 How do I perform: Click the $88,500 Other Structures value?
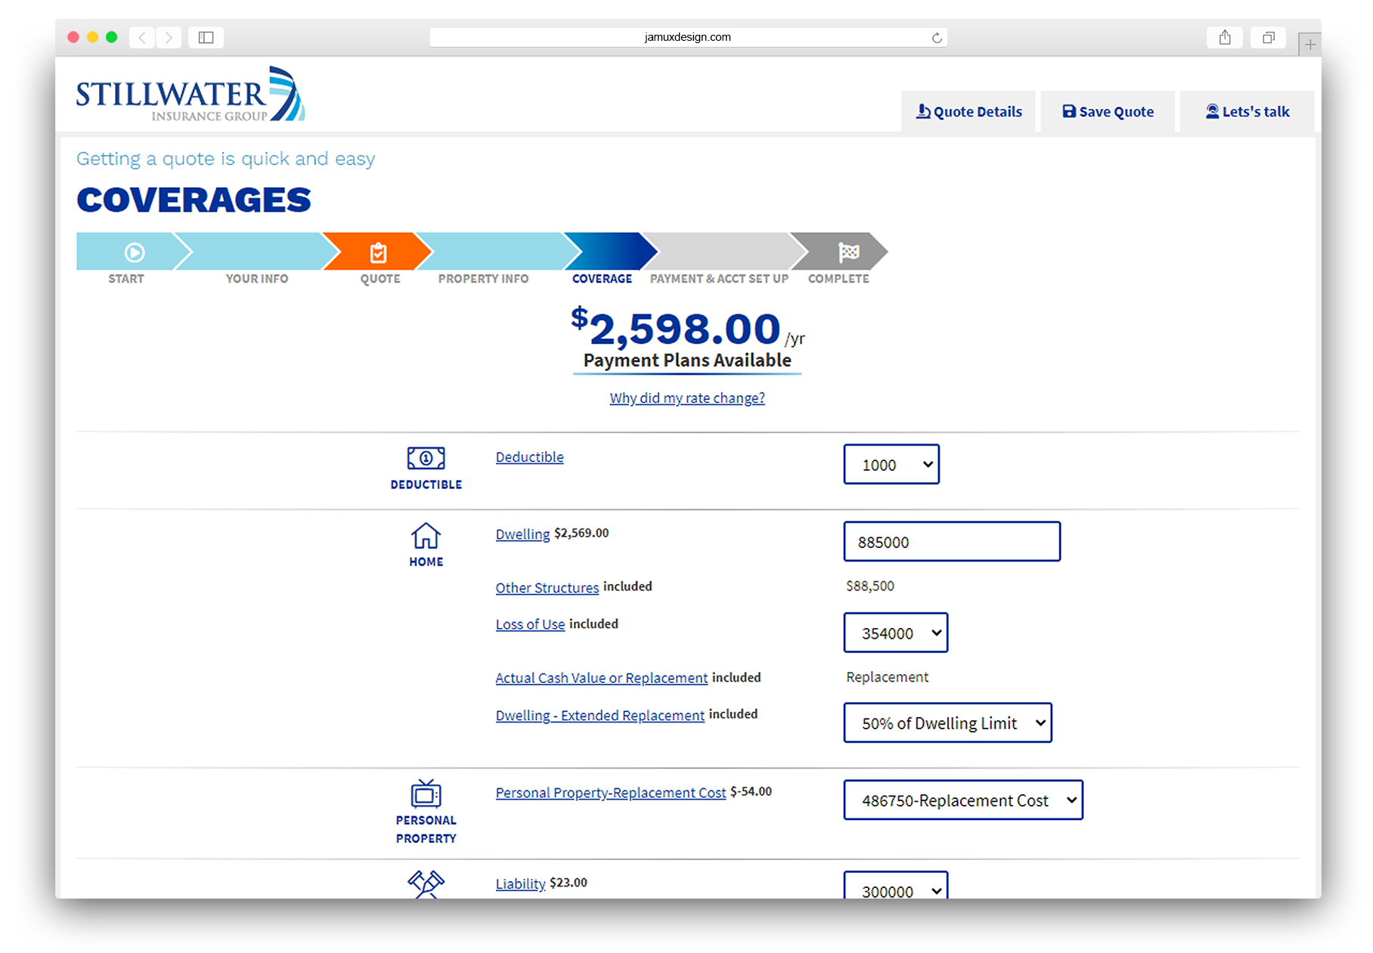click(x=870, y=586)
